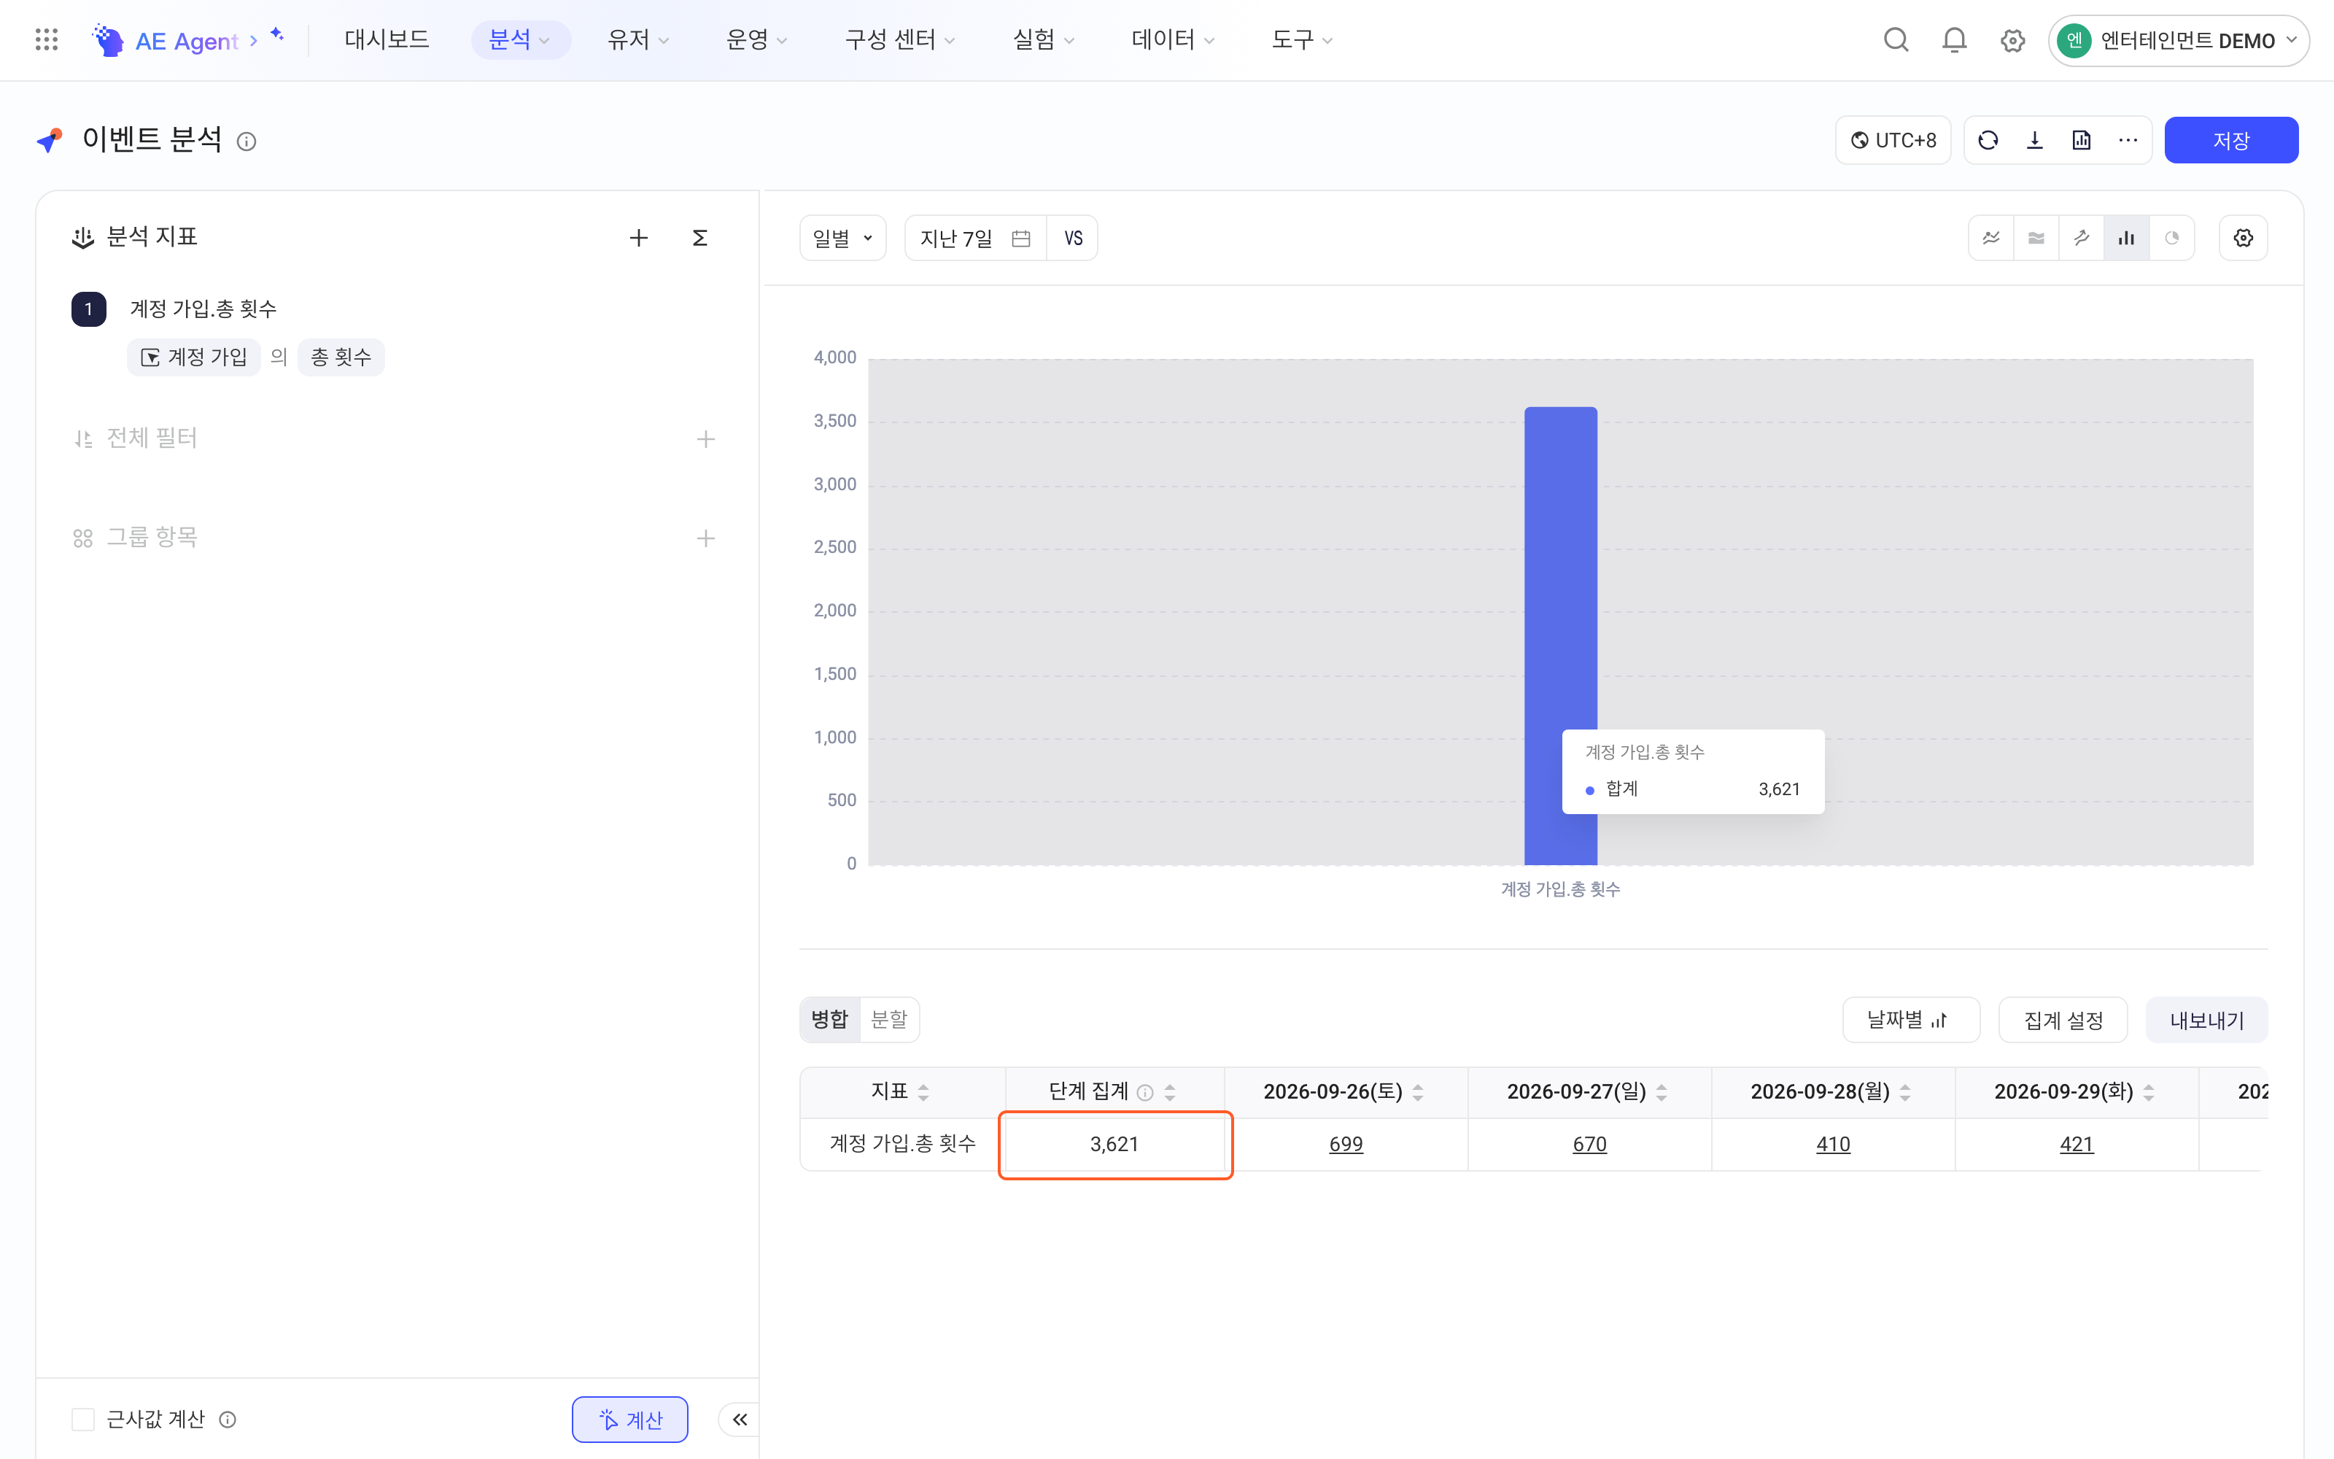The image size is (2334, 1459).
Task: Open the 계정 가입 event selector
Action: click(x=194, y=357)
